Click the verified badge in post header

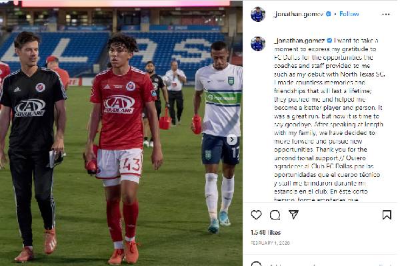click(x=329, y=14)
